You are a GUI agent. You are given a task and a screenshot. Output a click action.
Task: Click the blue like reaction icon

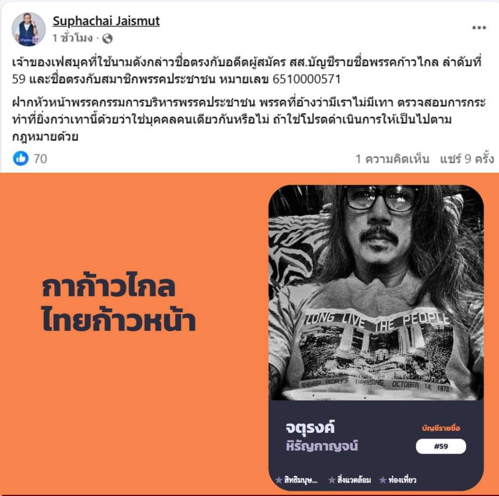point(21,158)
